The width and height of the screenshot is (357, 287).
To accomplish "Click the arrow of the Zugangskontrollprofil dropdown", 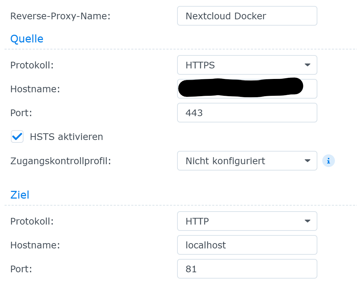I will (x=308, y=161).
